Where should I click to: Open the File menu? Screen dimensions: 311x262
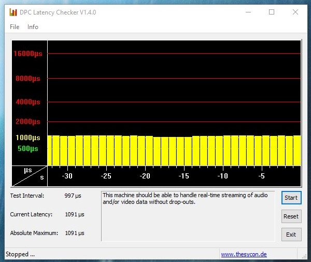[15, 27]
